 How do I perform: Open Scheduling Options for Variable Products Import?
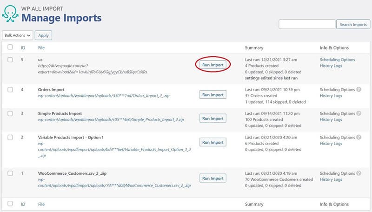pos(338,138)
